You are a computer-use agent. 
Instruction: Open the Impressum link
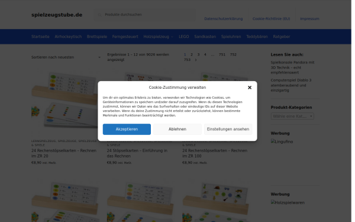[309, 19]
